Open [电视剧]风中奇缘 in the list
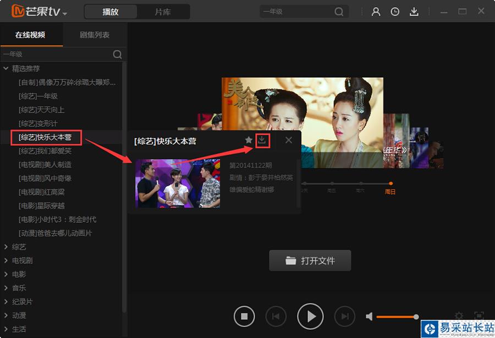Viewport: 495px width, 338px height. [x=45, y=178]
